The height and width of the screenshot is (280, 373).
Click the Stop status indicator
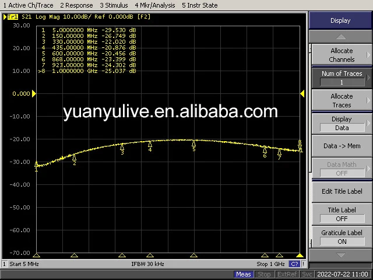click(264, 274)
